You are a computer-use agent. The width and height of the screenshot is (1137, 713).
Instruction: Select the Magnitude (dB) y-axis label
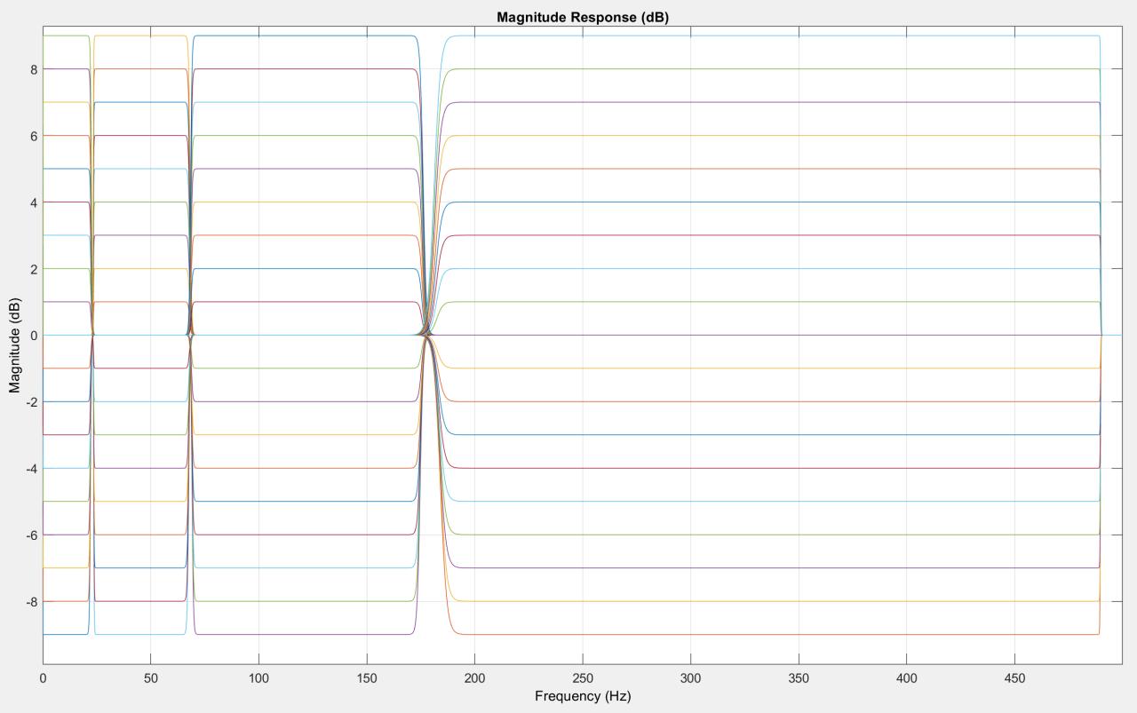pyautogui.click(x=14, y=344)
